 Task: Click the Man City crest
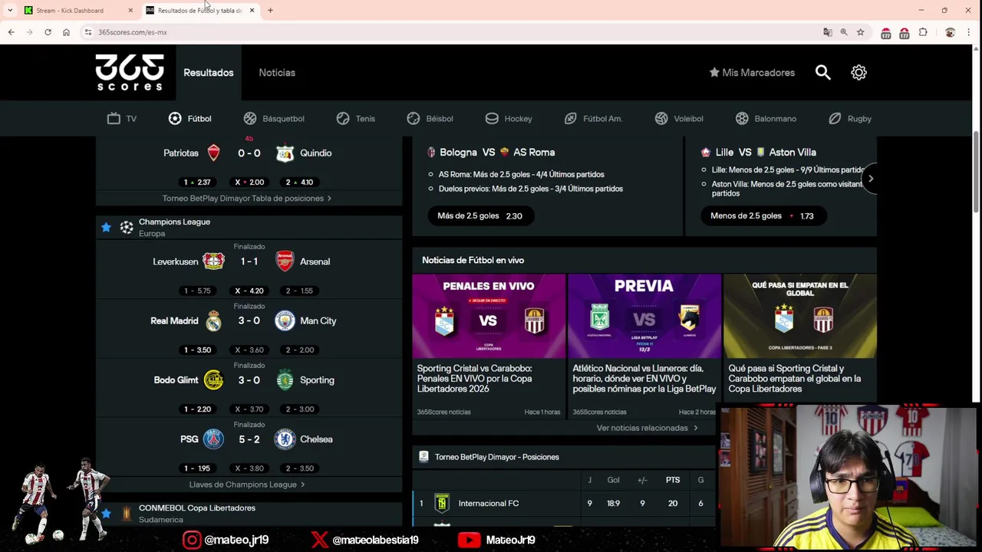point(285,320)
